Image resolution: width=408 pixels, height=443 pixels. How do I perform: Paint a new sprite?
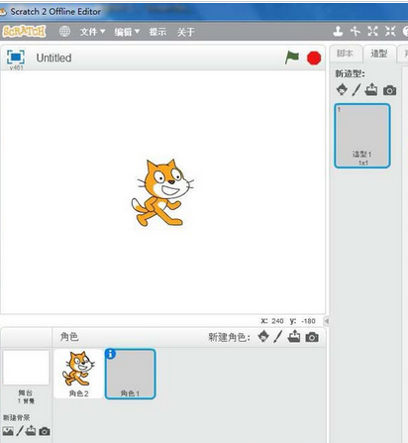278,337
